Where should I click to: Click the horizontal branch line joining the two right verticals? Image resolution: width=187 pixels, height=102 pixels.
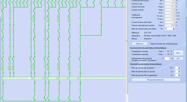91,35
